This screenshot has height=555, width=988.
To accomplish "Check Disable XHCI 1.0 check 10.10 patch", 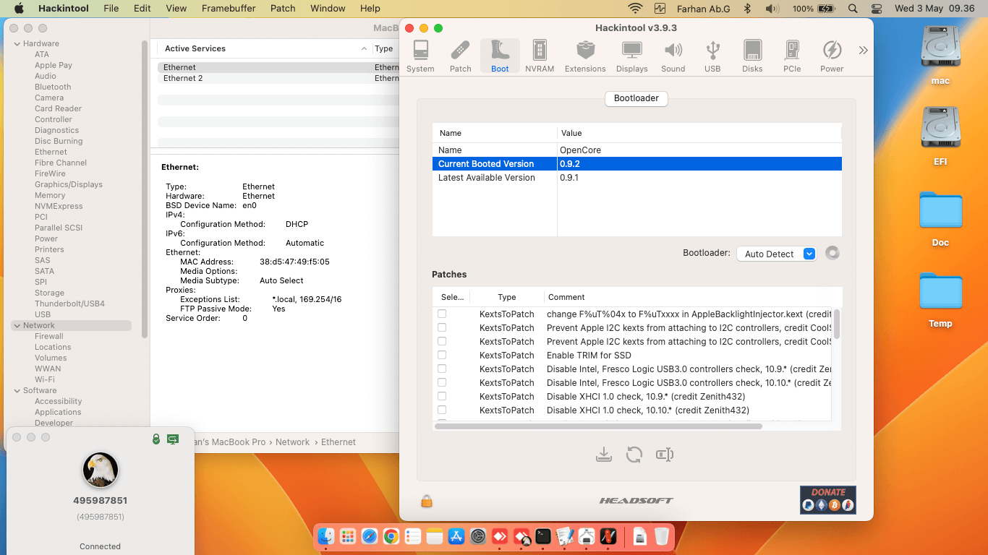I will [442, 410].
